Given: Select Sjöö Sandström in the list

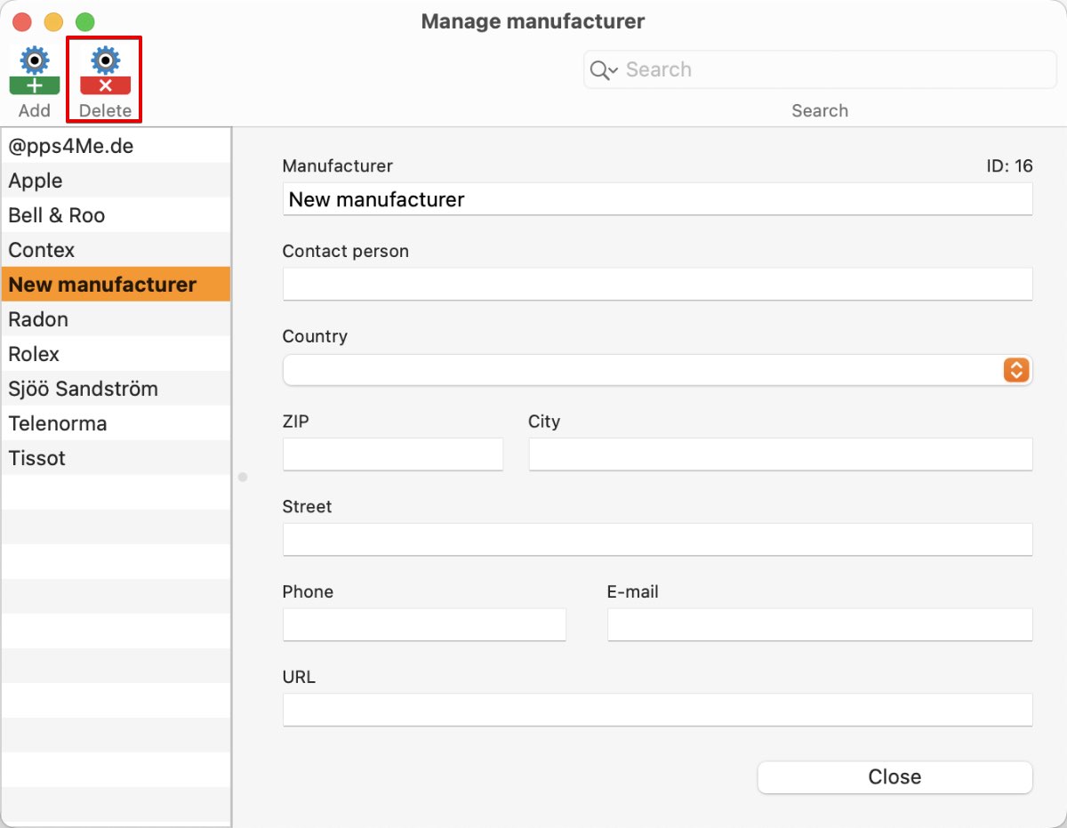Looking at the screenshot, I should coord(116,389).
